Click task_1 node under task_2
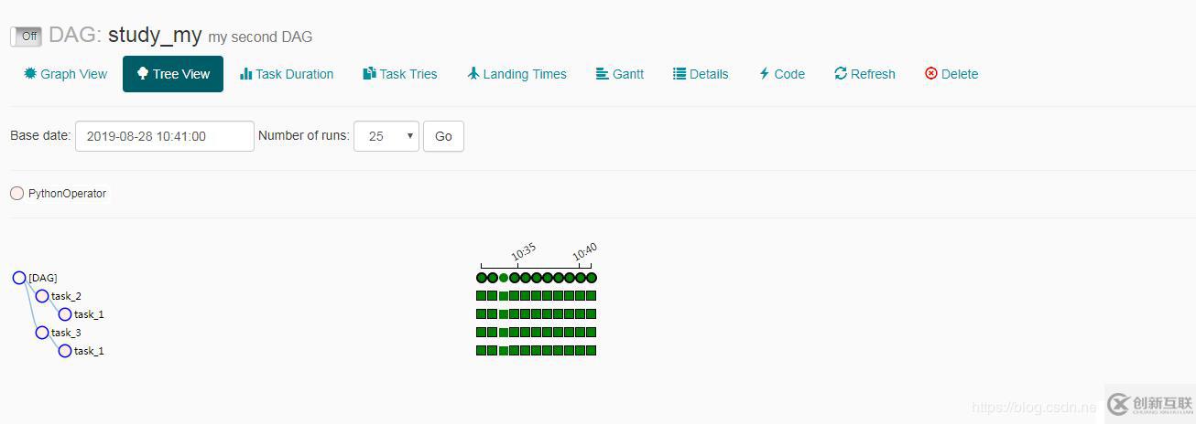1196x424 pixels. click(x=65, y=314)
